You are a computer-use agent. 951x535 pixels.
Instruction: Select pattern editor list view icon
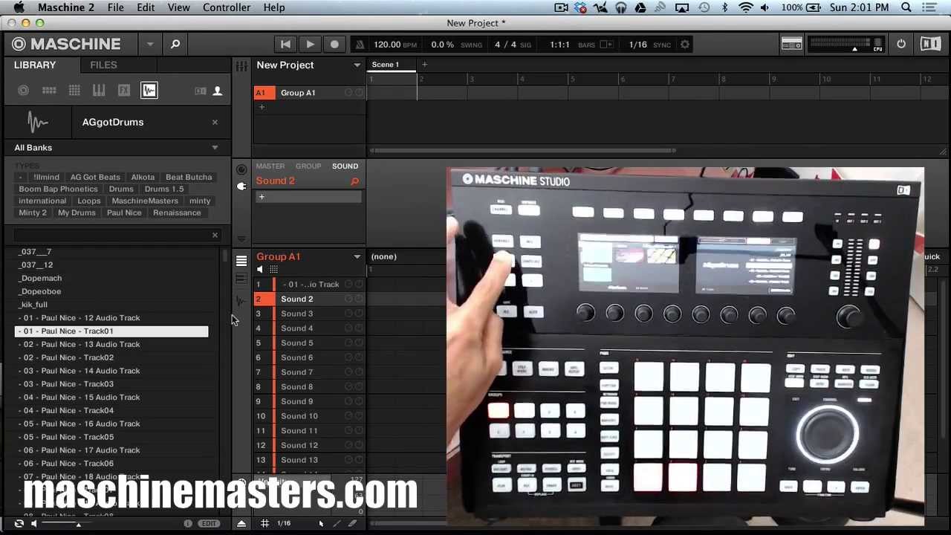click(241, 261)
